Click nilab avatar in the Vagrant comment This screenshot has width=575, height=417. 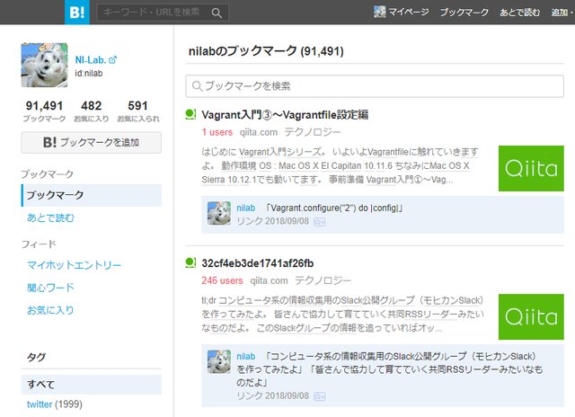[x=219, y=213]
